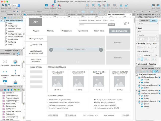Viewport: 161px width, 121px height.
Task: Toggle visibility of Configurator button panel
Action: tap(159, 93)
